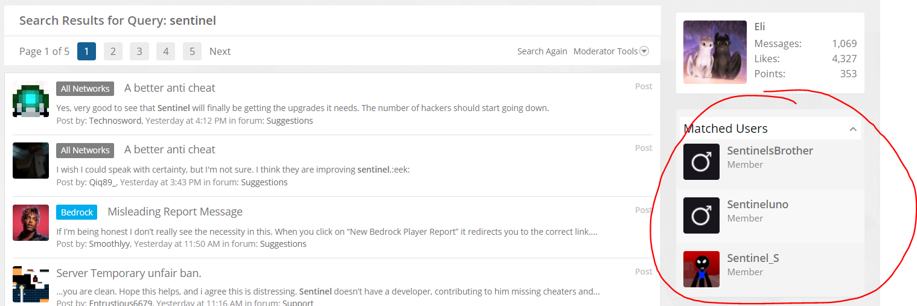Click All Networks tag on first result
The height and width of the screenshot is (306, 917).
85,89
